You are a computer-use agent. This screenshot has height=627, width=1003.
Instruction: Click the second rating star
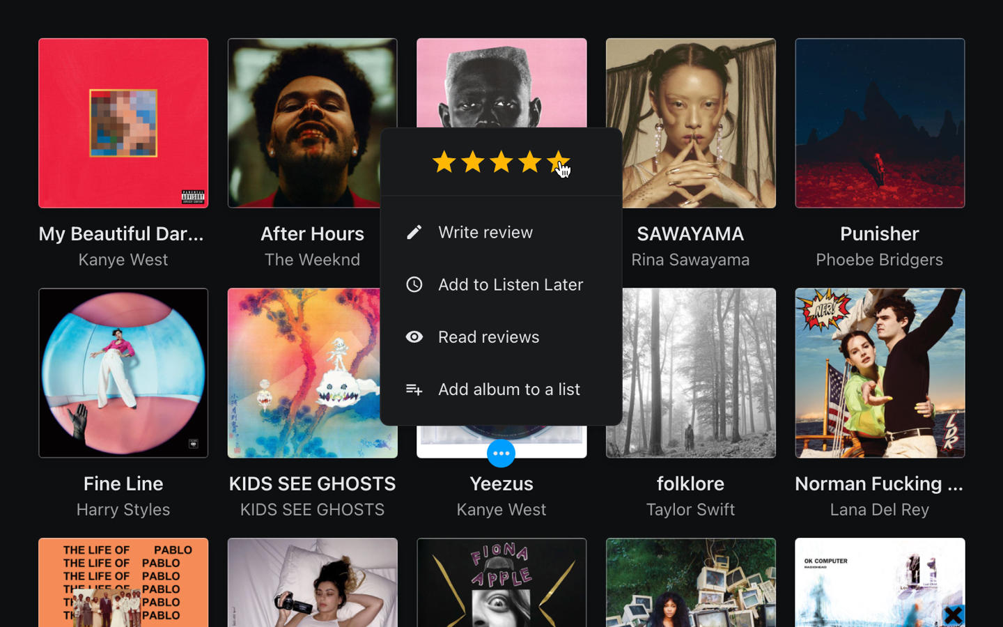pos(472,162)
